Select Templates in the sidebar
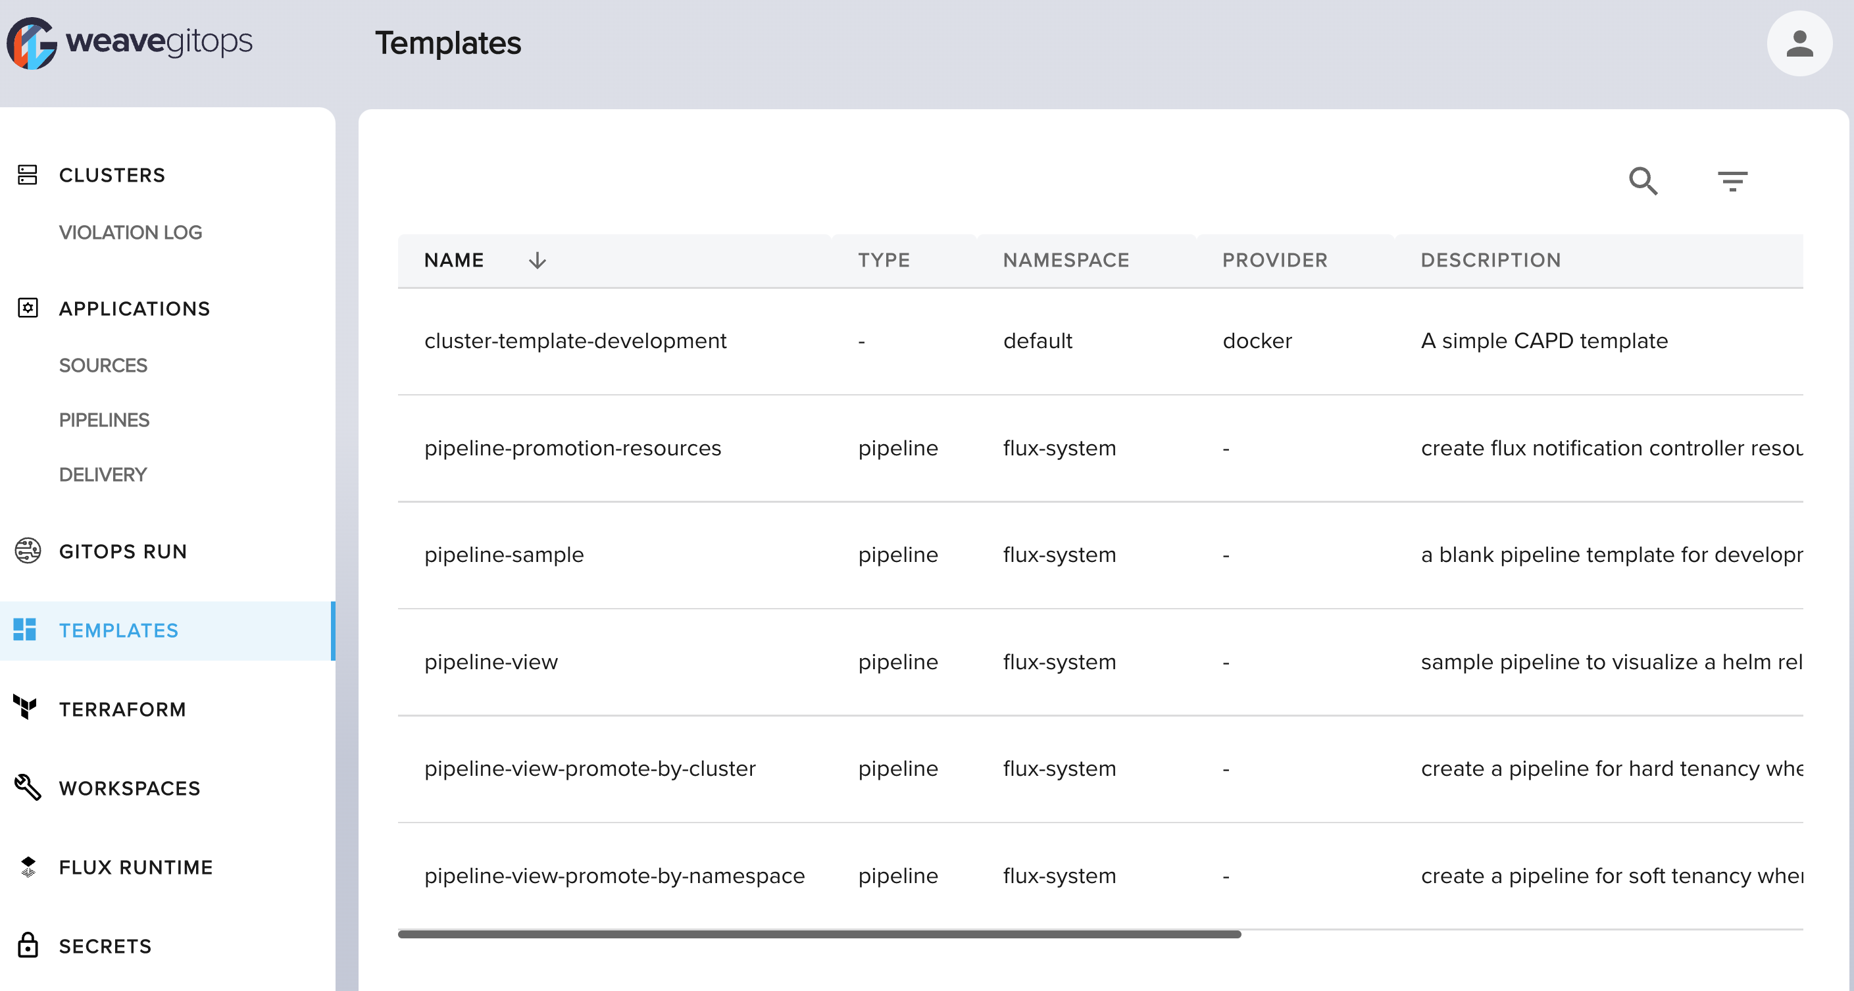Viewport: 1854px width, 991px height. (119, 630)
